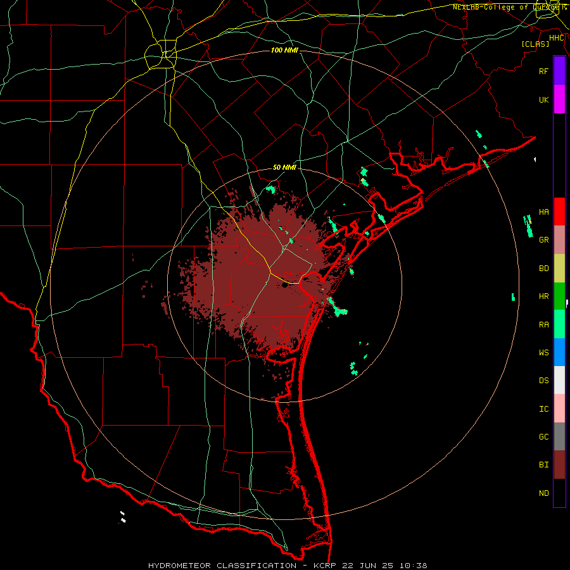Click the GC gray legend swatch
Image resolution: width=570 pixels, height=570 pixels.
coord(559,436)
